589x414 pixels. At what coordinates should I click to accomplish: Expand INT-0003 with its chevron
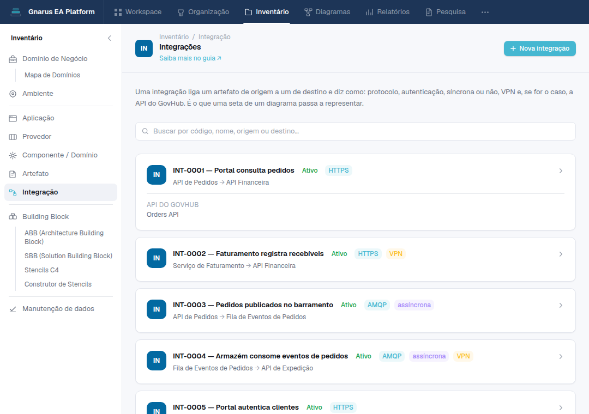tap(561, 305)
